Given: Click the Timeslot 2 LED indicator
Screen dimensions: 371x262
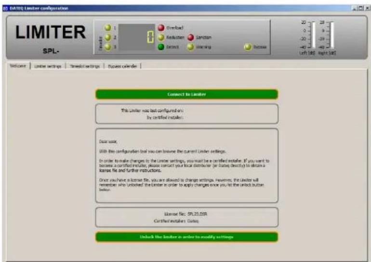Looking at the screenshot, I should 107,37.
